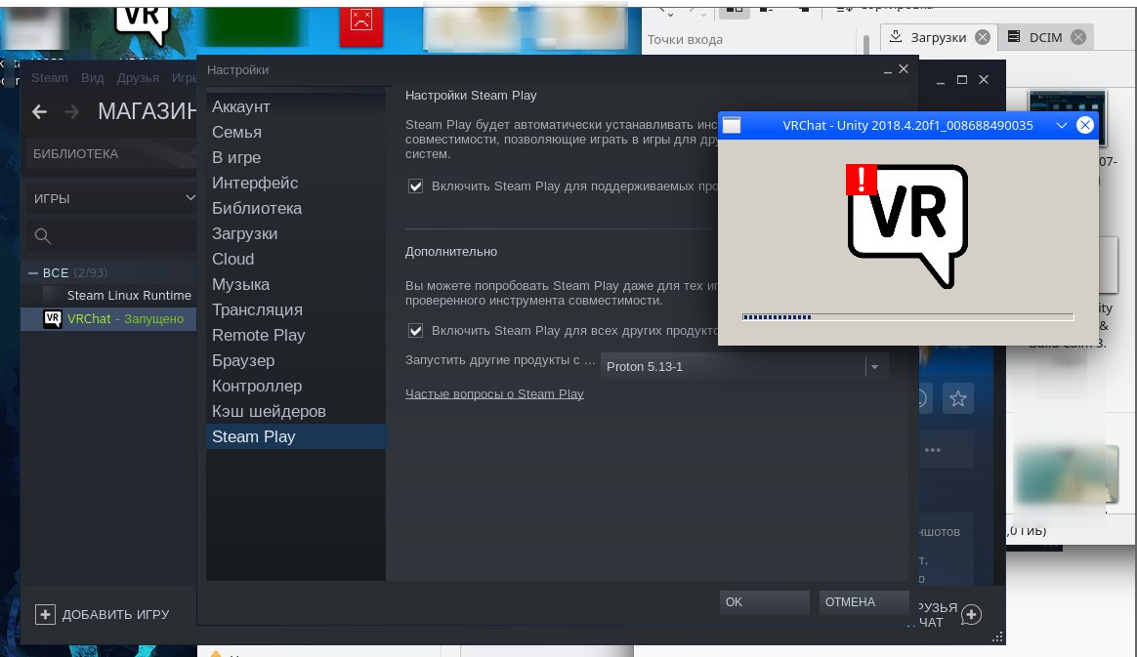The height and width of the screenshot is (657, 1137).
Task: Click the favorite star icon in Steam
Action: 958,398
